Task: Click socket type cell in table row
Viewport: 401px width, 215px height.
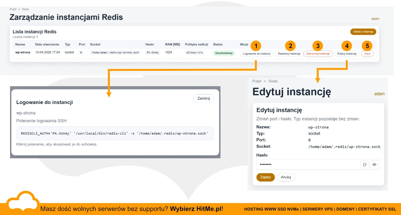Action: click(69, 52)
